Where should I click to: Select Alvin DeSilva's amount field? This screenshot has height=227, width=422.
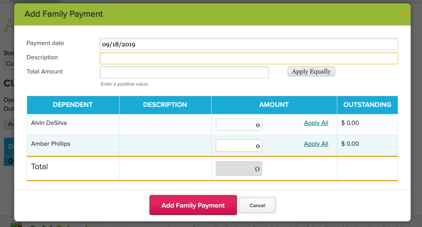pyautogui.click(x=238, y=125)
